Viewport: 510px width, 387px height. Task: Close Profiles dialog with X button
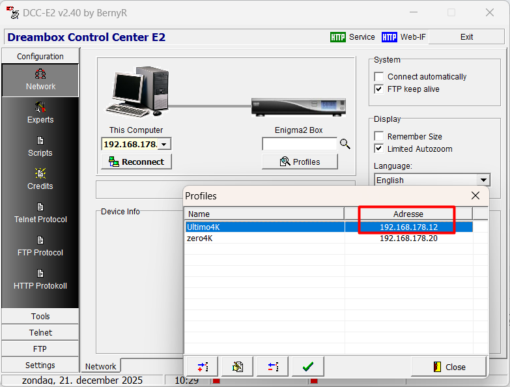tap(475, 195)
